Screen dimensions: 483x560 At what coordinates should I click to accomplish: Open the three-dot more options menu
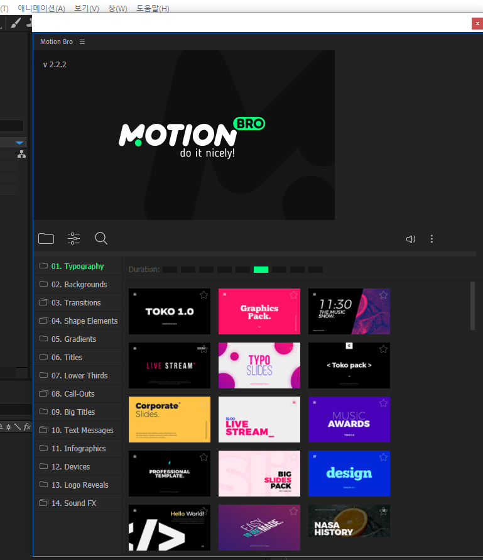[431, 239]
